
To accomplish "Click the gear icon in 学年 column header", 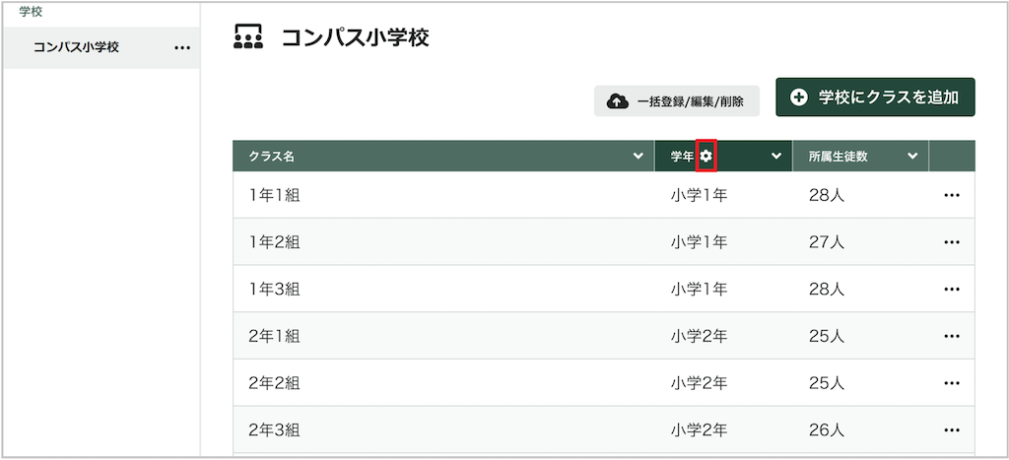I will tap(706, 157).
